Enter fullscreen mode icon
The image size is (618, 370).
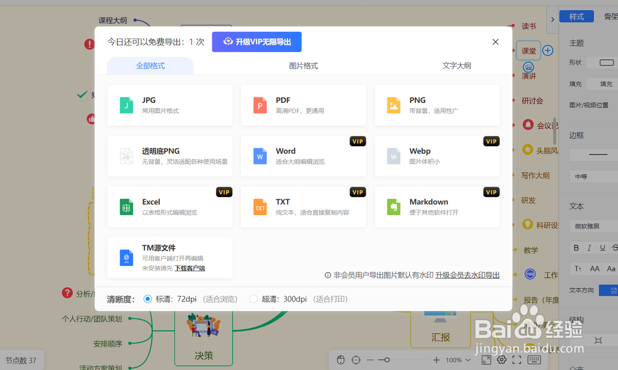[517, 360]
